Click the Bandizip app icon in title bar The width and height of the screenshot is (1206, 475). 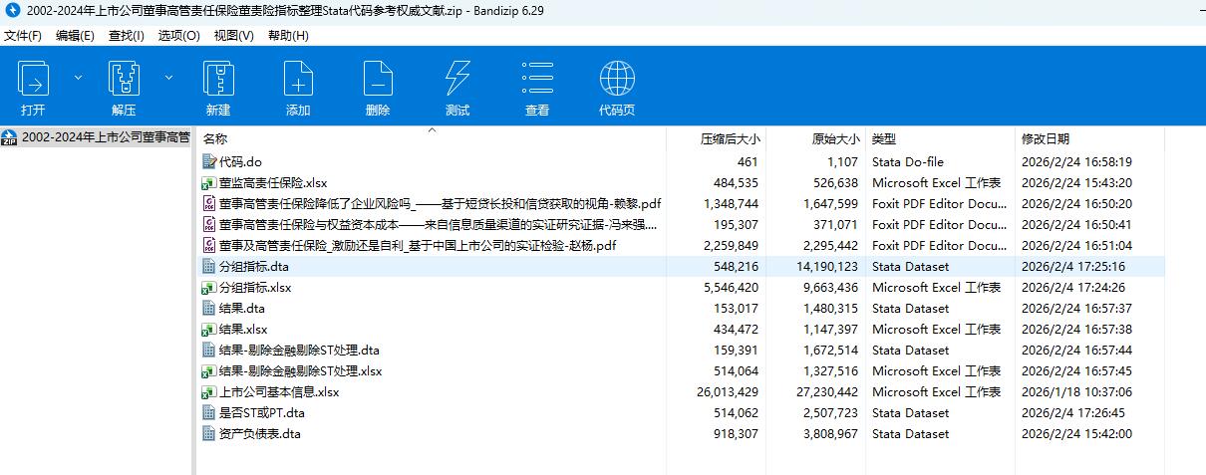tap(12, 10)
